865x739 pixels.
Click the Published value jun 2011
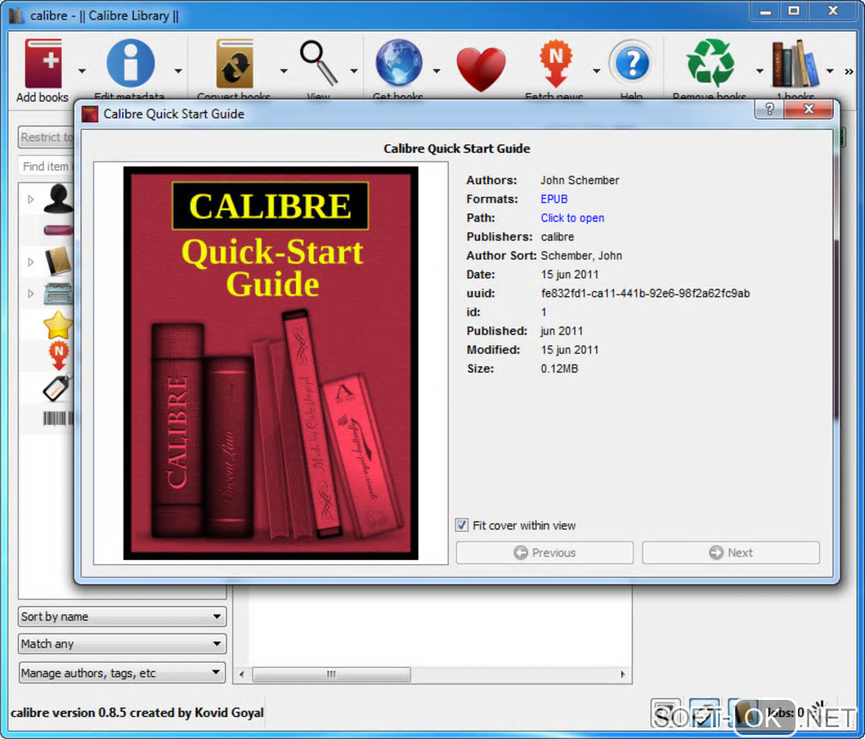[x=561, y=331]
